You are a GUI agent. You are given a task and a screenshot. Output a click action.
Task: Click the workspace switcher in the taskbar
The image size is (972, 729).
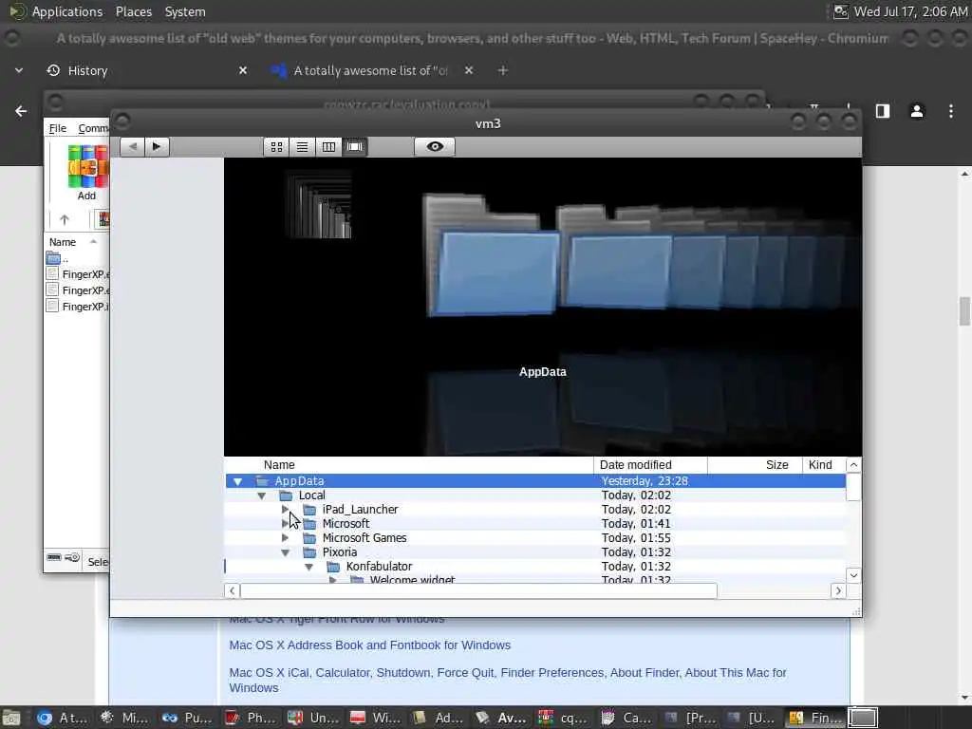click(x=863, y=718)
